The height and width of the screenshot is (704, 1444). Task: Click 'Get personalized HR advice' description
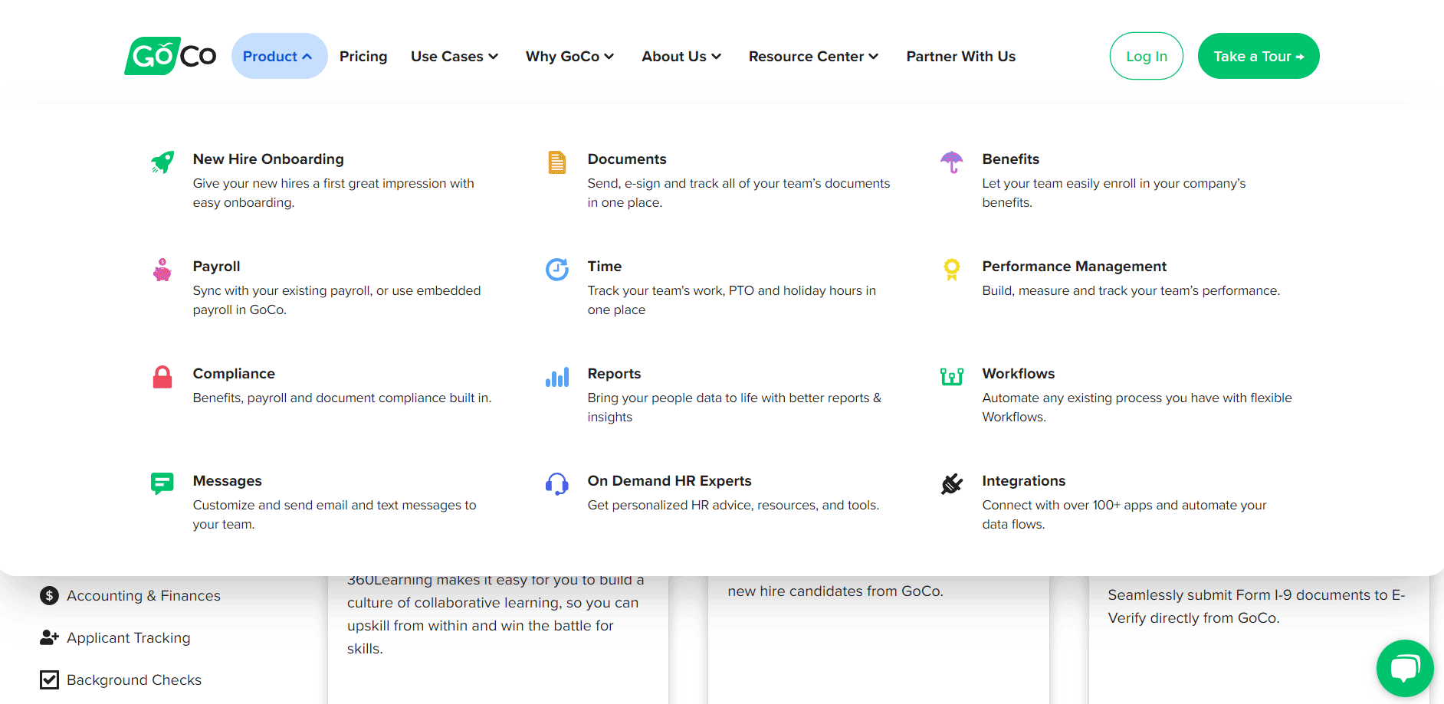tap(733, 505)
